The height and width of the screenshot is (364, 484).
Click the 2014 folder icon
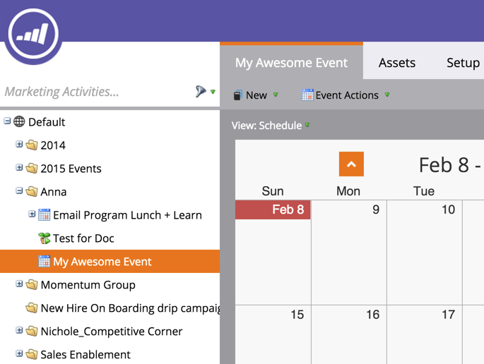click(x=32, y=145)
